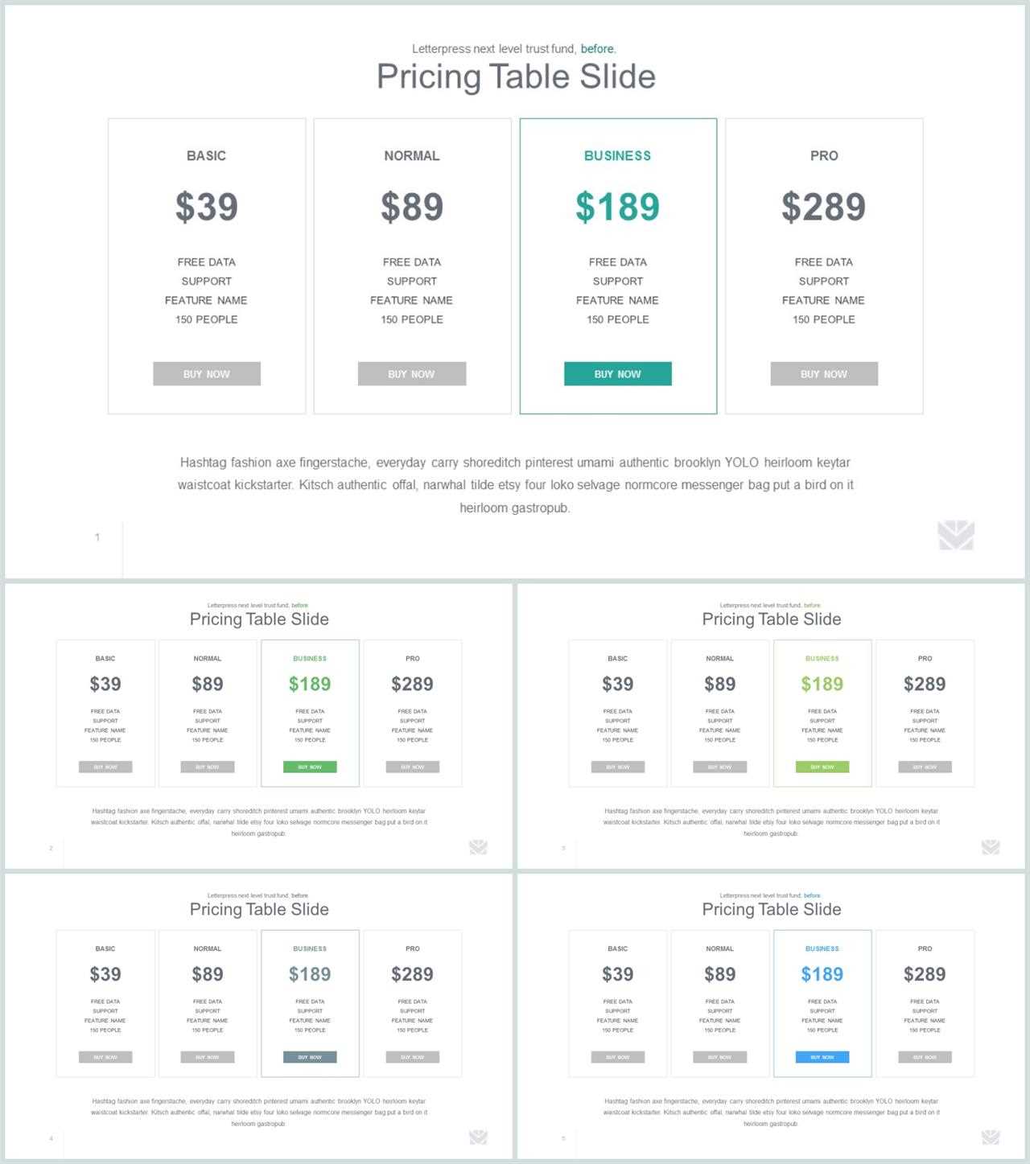Click the BUSINESS heading in the teal card
This screenshot has height=1164, width=1030.
pos(617,155)
